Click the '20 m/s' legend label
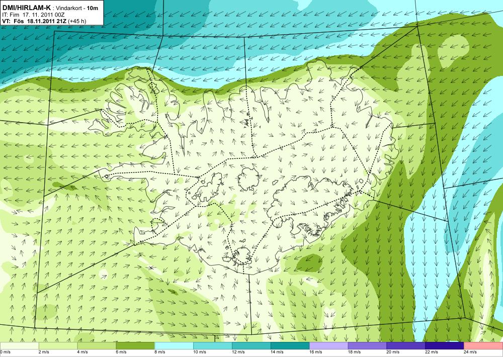 pyautogui.click(x=393, y=352)
